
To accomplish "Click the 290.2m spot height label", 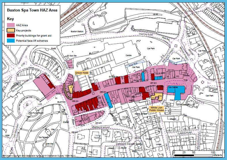I will (x=75, y=101).
